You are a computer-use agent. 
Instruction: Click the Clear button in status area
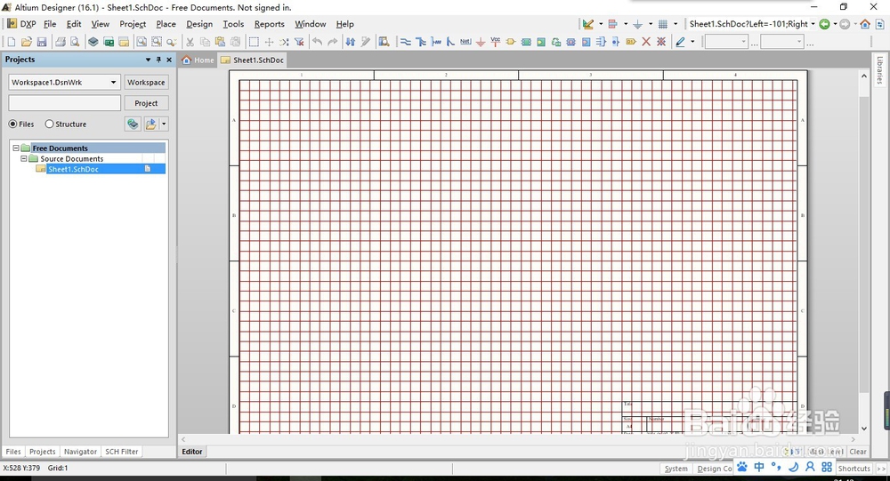pyautogui.click(x=858, y=452)
